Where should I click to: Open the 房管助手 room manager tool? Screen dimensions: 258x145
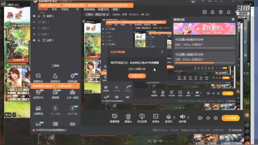55,78
